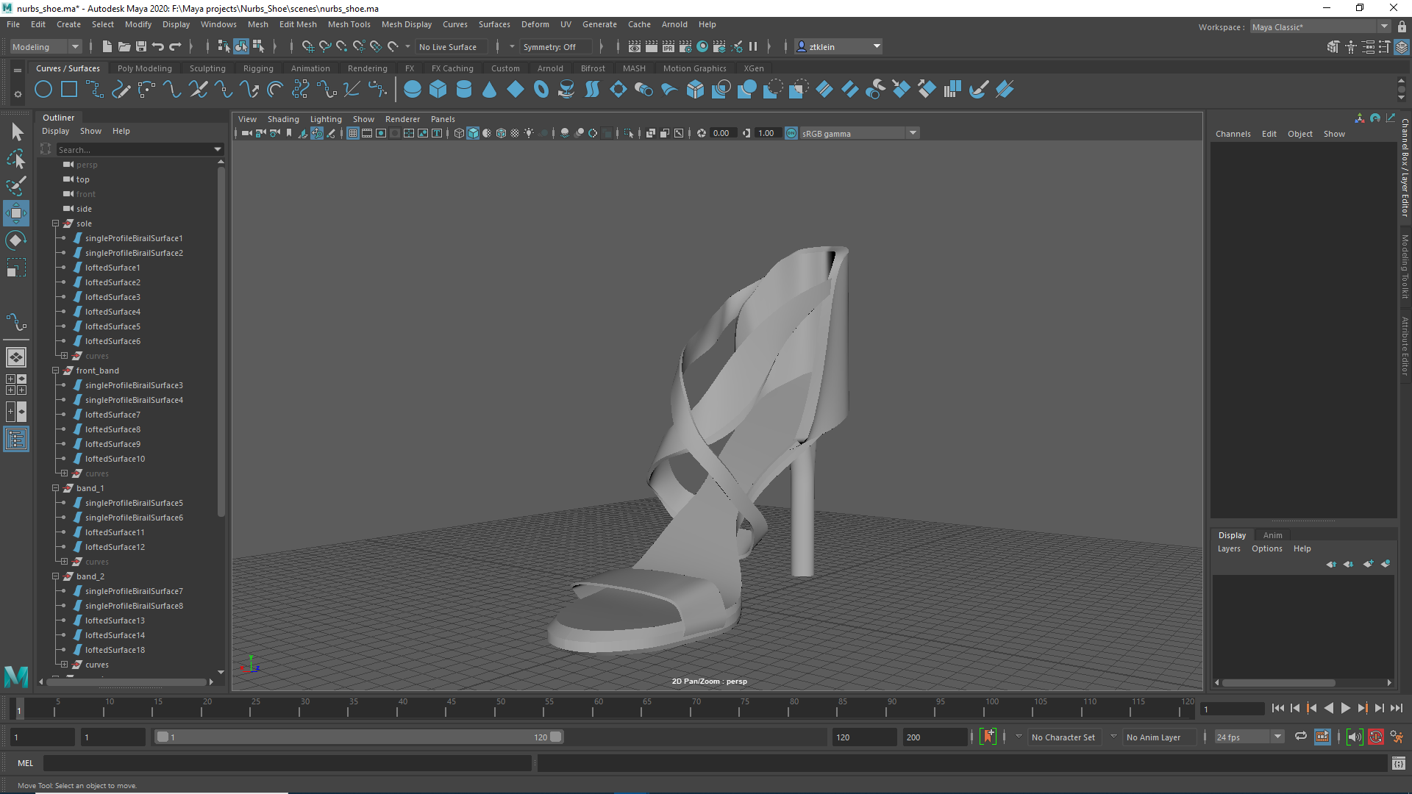Click the NURBS Cube shelf icon
Image resolution: width=1412 pixels, height=794 pixels.
[x=438, y=90]
